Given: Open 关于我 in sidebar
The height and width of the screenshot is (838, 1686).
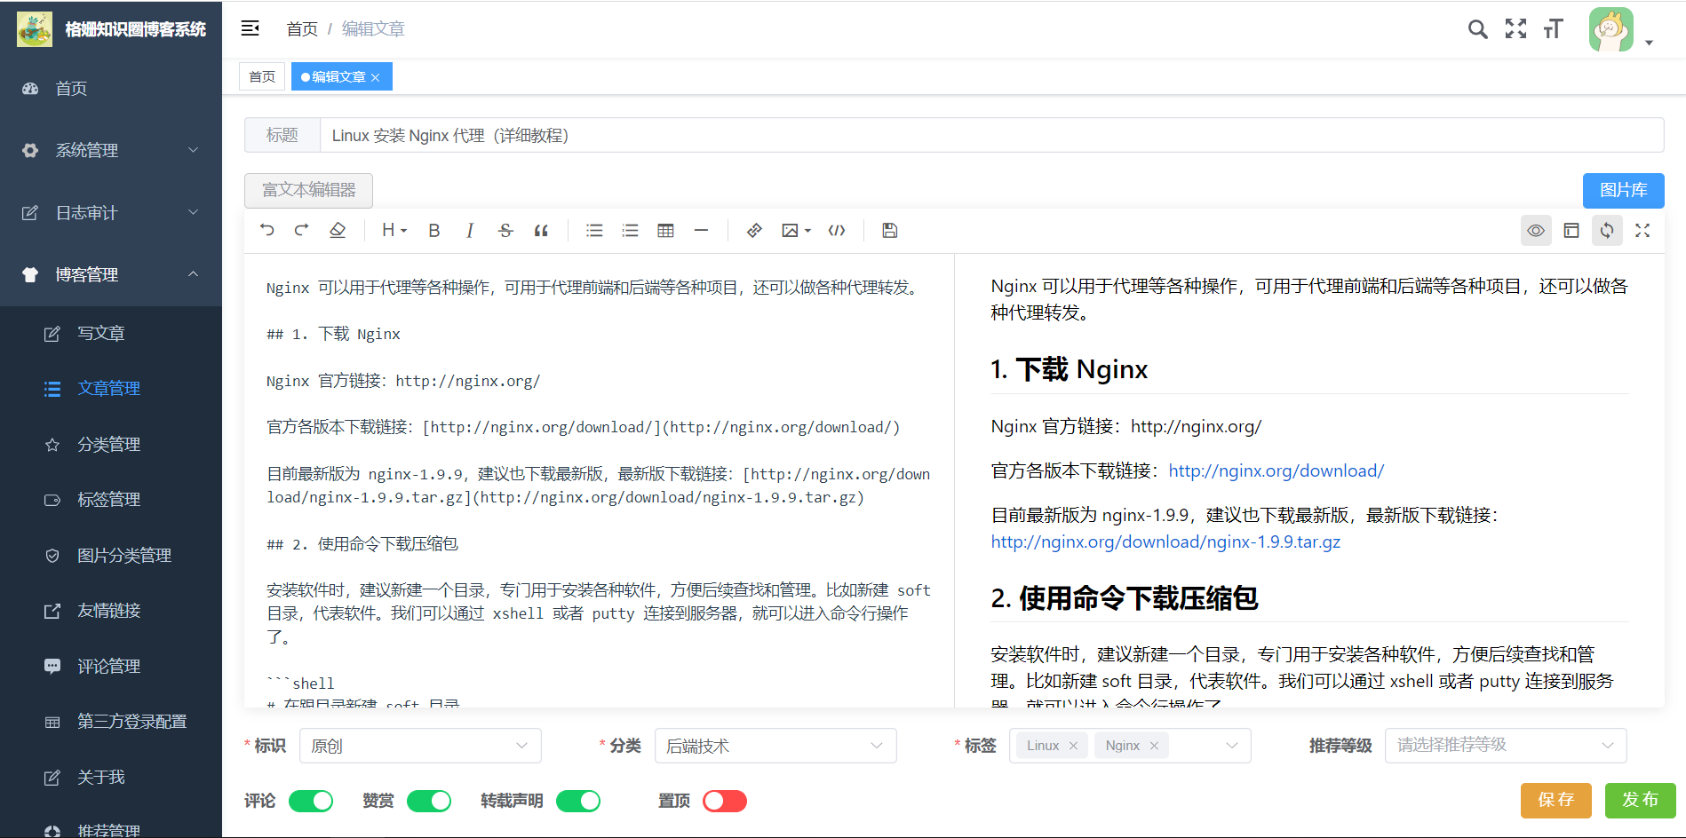Looking at the screenshot, I should tap(111, 778).
